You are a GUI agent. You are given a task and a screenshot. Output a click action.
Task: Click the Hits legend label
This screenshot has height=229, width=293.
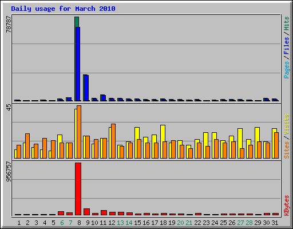[287, 23]
